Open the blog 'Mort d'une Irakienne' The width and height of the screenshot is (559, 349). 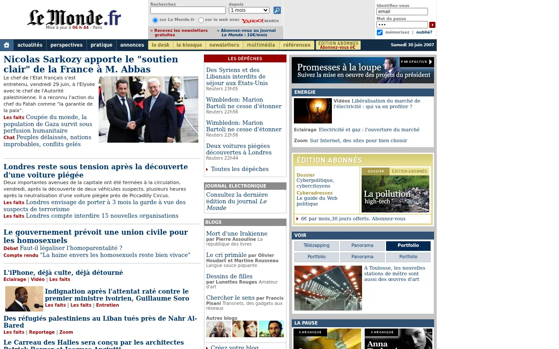point(237,234)
